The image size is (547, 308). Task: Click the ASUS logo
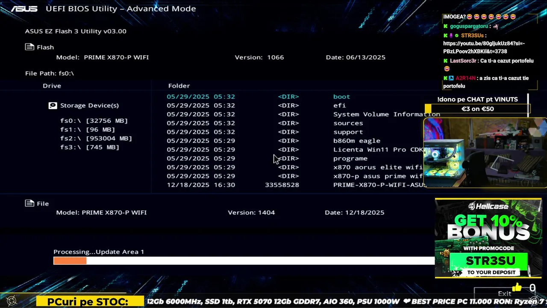click(24, 9)
